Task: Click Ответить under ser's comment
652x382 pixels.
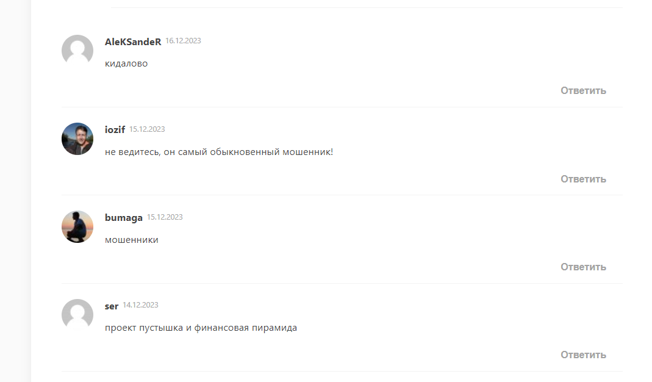Action: point(583,355)
